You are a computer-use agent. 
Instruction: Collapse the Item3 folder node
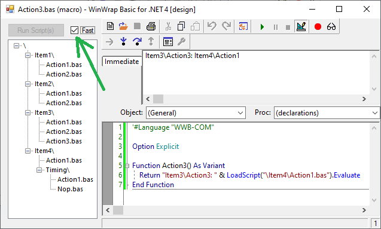pyautogui.click(x=28, y=112)
